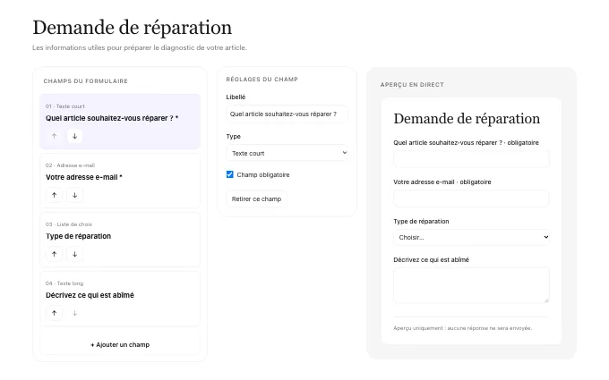Move 'Votre adresse e-mail' field up

click(x=54, y=195)
